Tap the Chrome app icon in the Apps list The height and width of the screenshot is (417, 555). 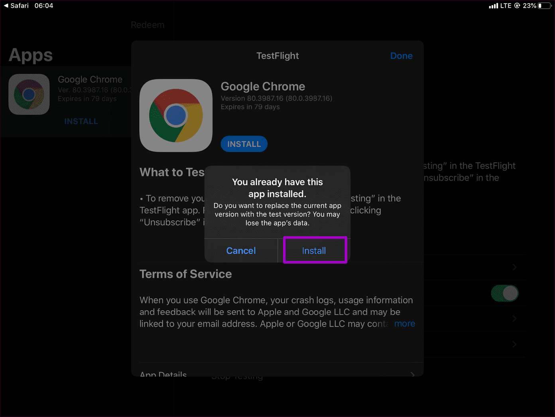[x=29, y=94]
